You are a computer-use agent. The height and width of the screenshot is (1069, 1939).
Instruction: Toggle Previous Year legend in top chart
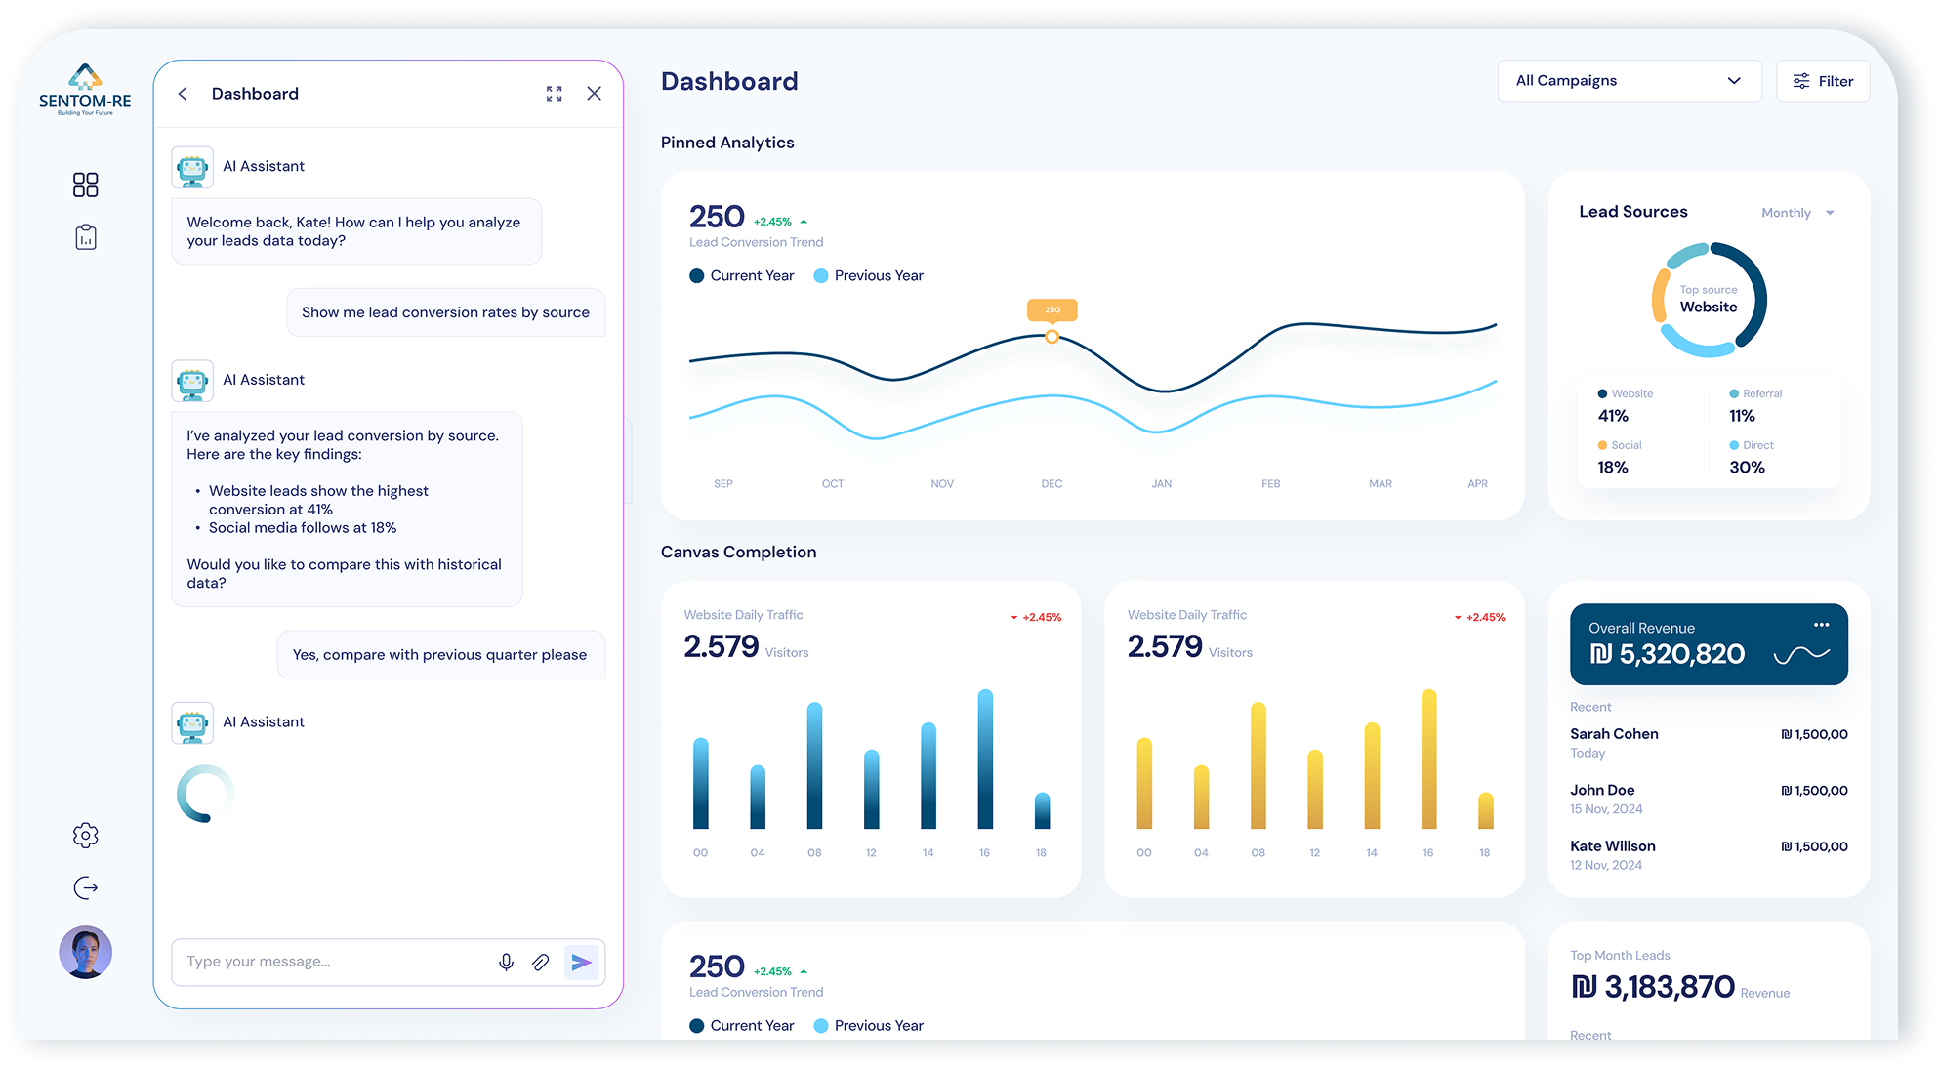point(868,276)
